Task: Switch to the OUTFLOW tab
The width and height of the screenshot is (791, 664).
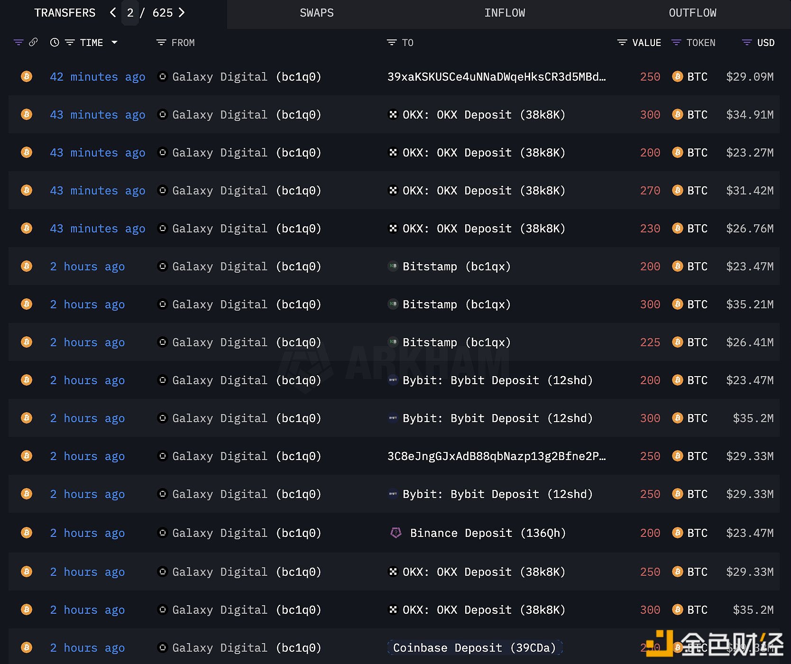Action: tap(692, 13)
